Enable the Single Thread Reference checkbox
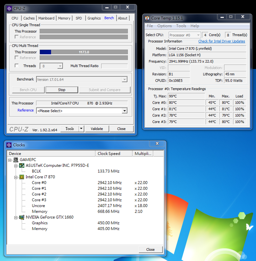This screenshot has width=256, height=261. click(x=17, y=37)
